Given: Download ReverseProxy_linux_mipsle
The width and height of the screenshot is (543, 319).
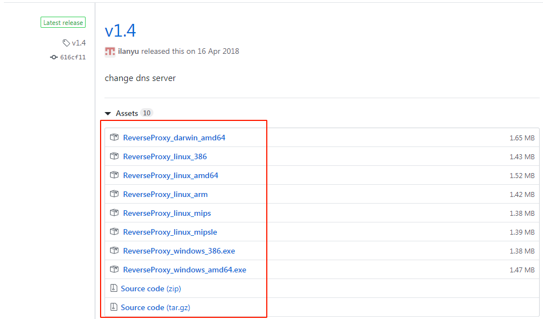Looking at the screenshot, I should [x=170, y=232].
